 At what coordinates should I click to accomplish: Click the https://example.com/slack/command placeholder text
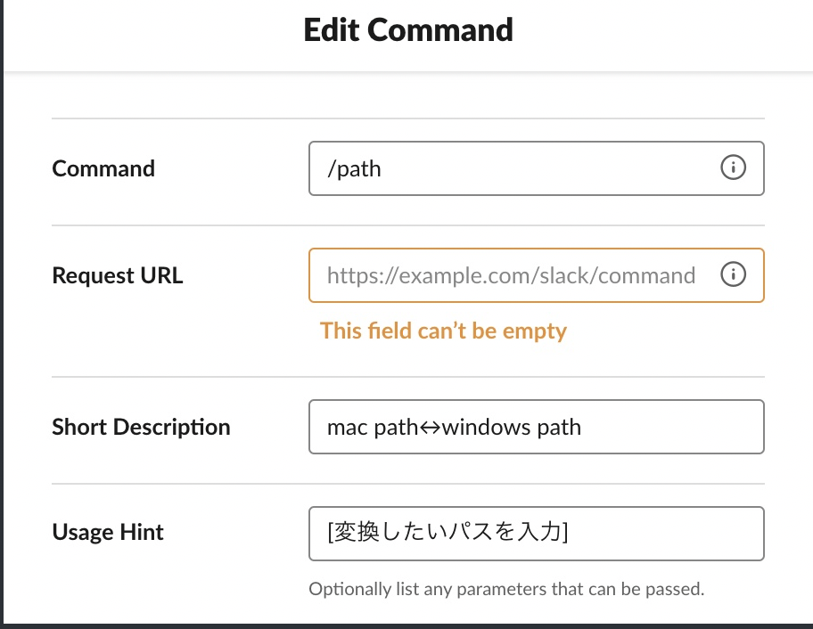pyautogui.click(x=511, y=275)
